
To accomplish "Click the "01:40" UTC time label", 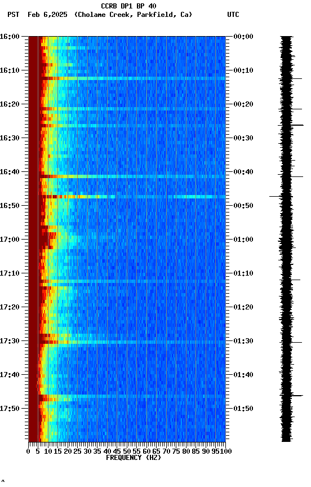I will point(243,375).
